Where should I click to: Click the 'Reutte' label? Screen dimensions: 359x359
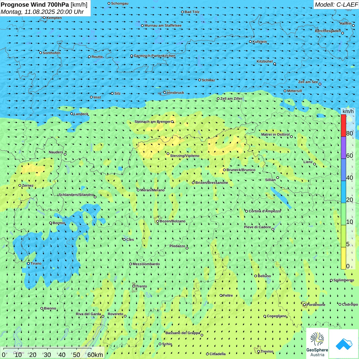[x=97, y=57]
